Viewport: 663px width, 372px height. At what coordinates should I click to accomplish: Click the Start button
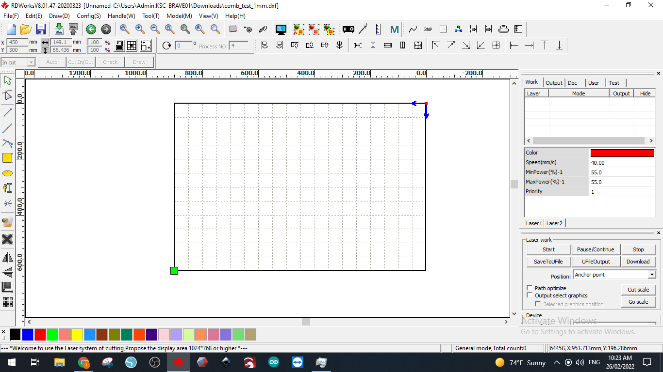[548, 249]
